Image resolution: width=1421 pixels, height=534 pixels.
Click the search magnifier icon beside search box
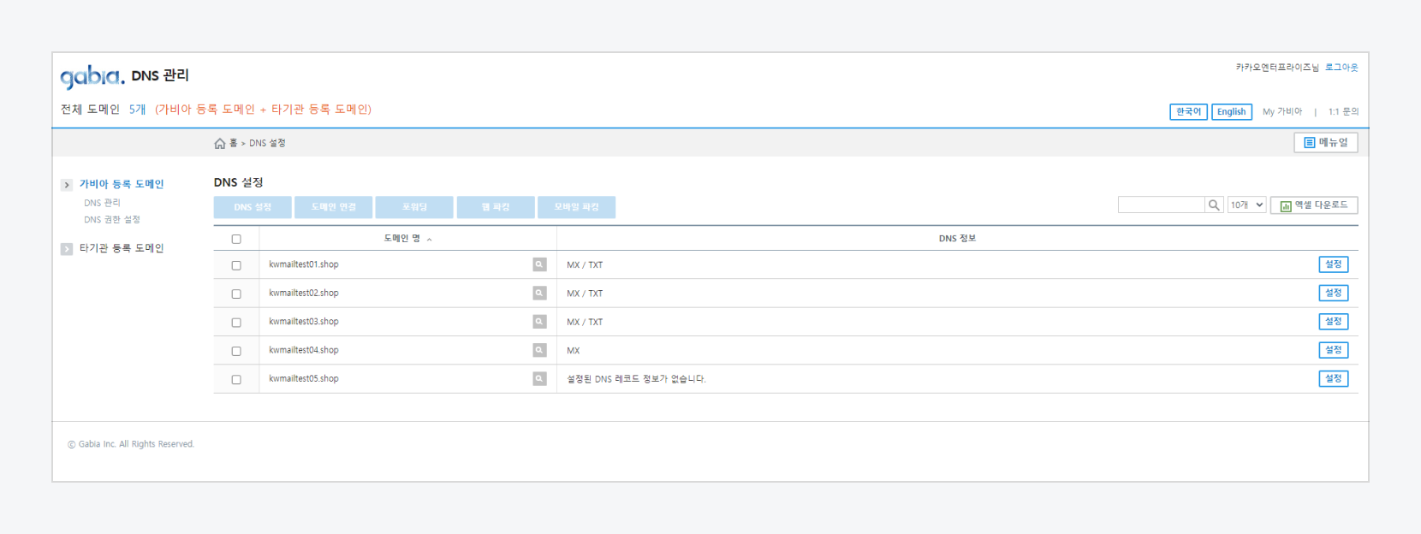[1214, 205]
